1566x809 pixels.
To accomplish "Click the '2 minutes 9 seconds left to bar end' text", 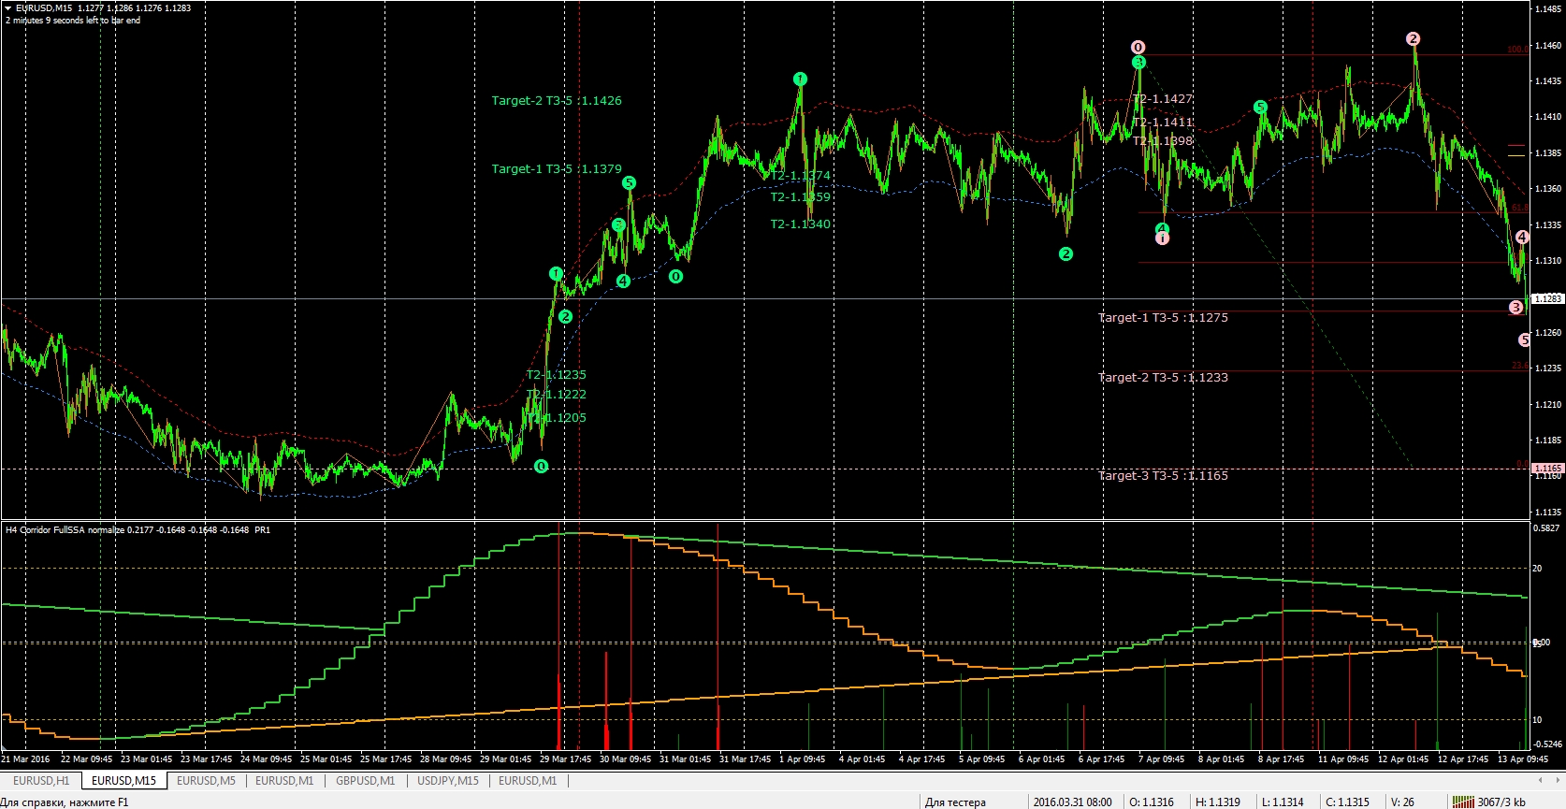I will click(x=73, y=21).
